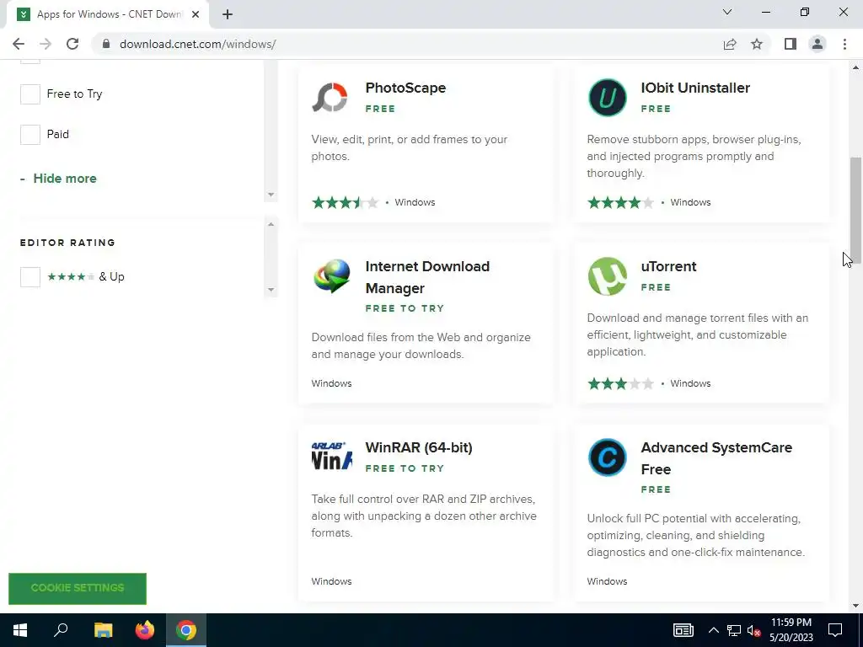
Task: Share this page via share icon
Action: pyautogui.click(x=730, y=44)
